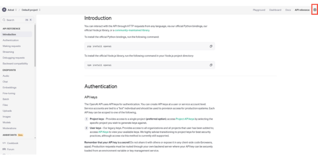Image resolution: width=318 pixels, height=165 pixels.
Task: Click the search magnifier icon
Action: point(4,20)
